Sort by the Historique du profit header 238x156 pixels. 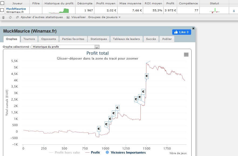pyautogui.click(x=59, y=3)
